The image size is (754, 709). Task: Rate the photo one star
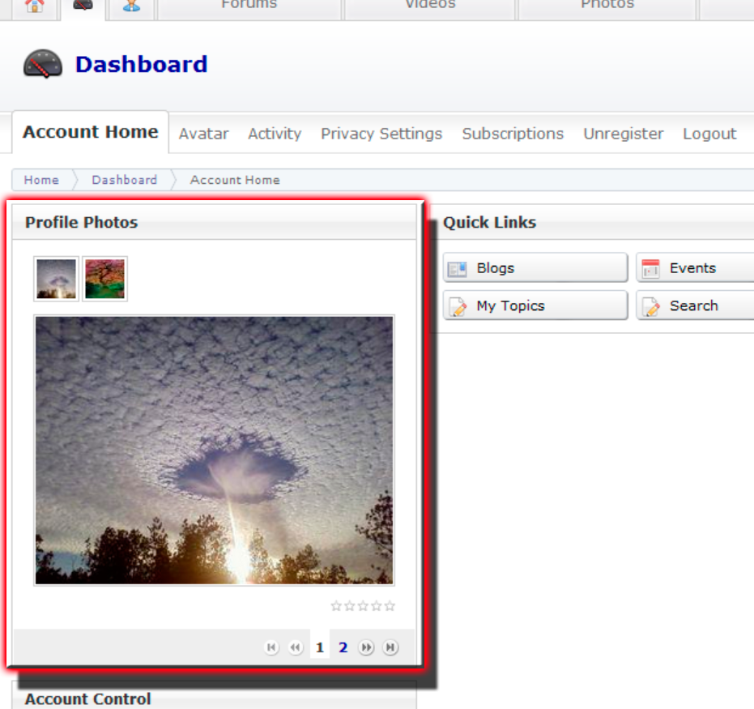336,606
